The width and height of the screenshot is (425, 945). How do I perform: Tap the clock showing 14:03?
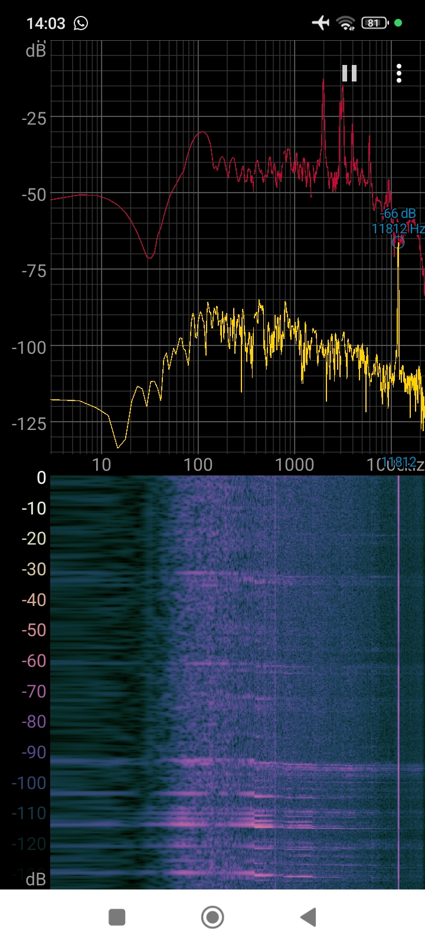click(x=45, y=24)
